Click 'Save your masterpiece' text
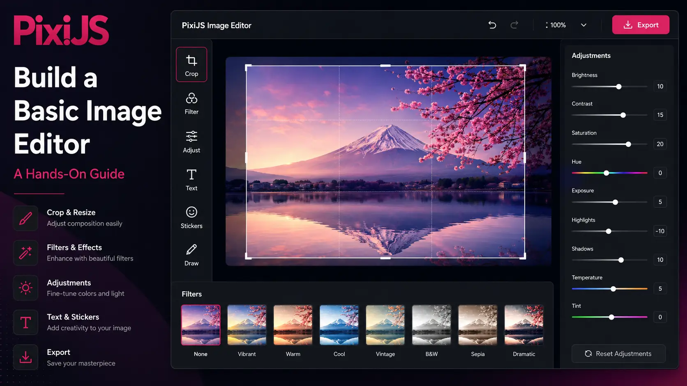 [81, 363]
